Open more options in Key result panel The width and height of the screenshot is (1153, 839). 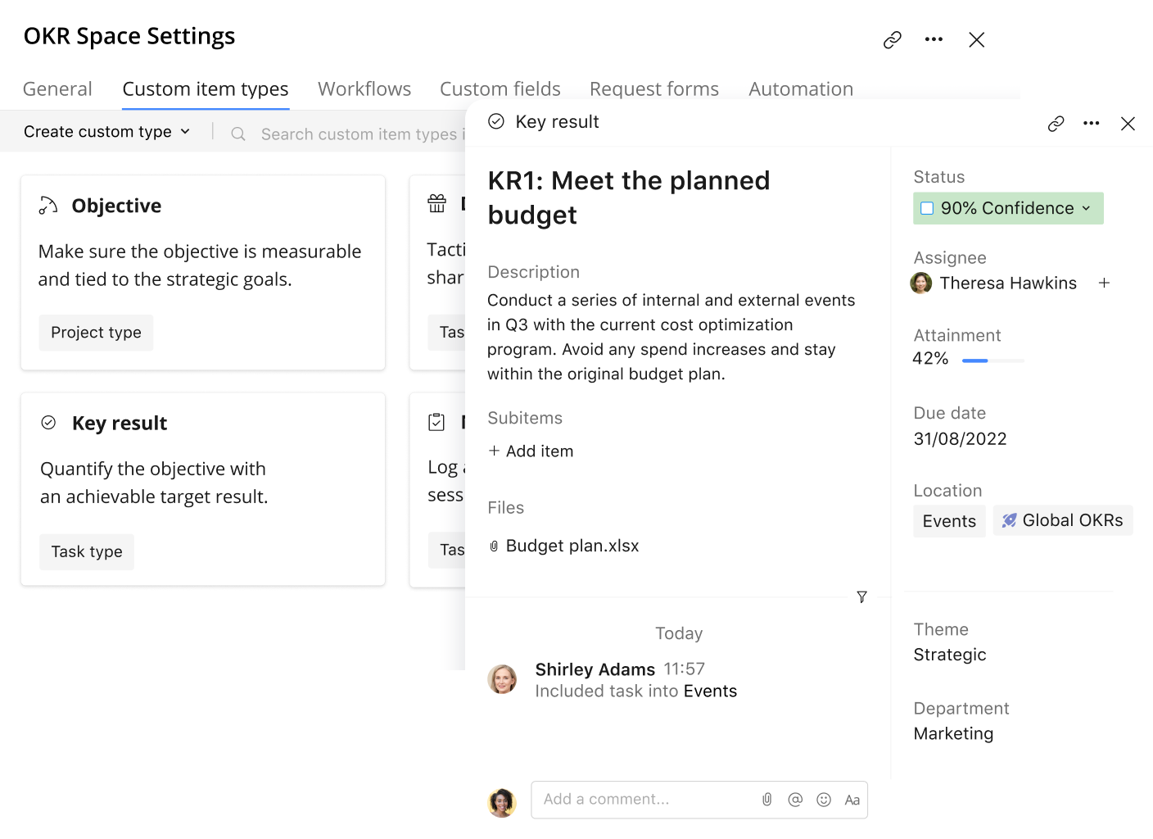pyautogui.click(x=1091, y=124)
